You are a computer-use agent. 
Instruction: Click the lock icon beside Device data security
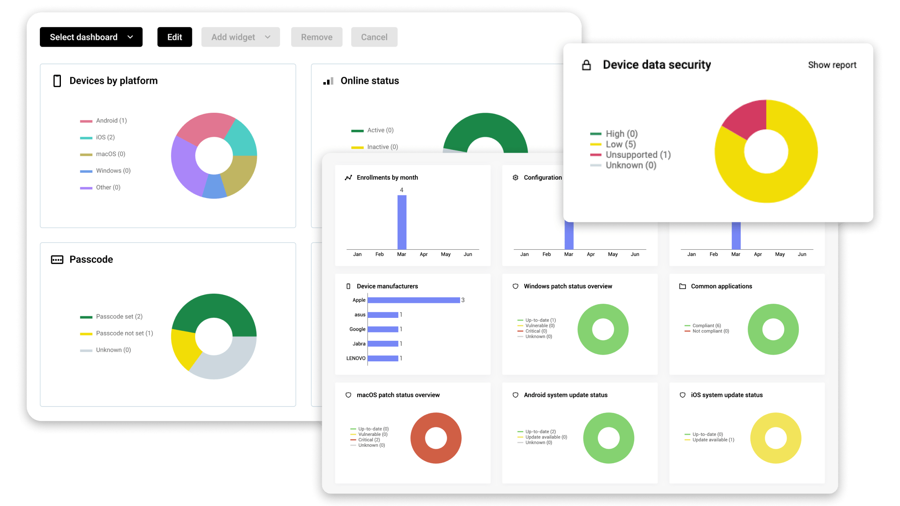(586, 65)
